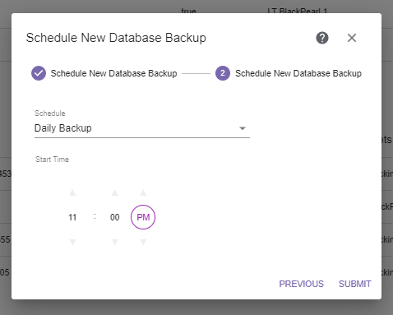Close the Schedule New Database Backup dialog
Screen dimensions: 393x315
tap(352, 38)
